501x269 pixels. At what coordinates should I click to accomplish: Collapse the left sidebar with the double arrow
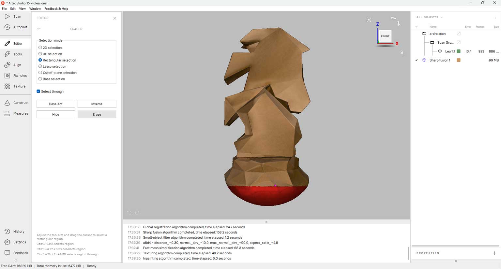16,260
